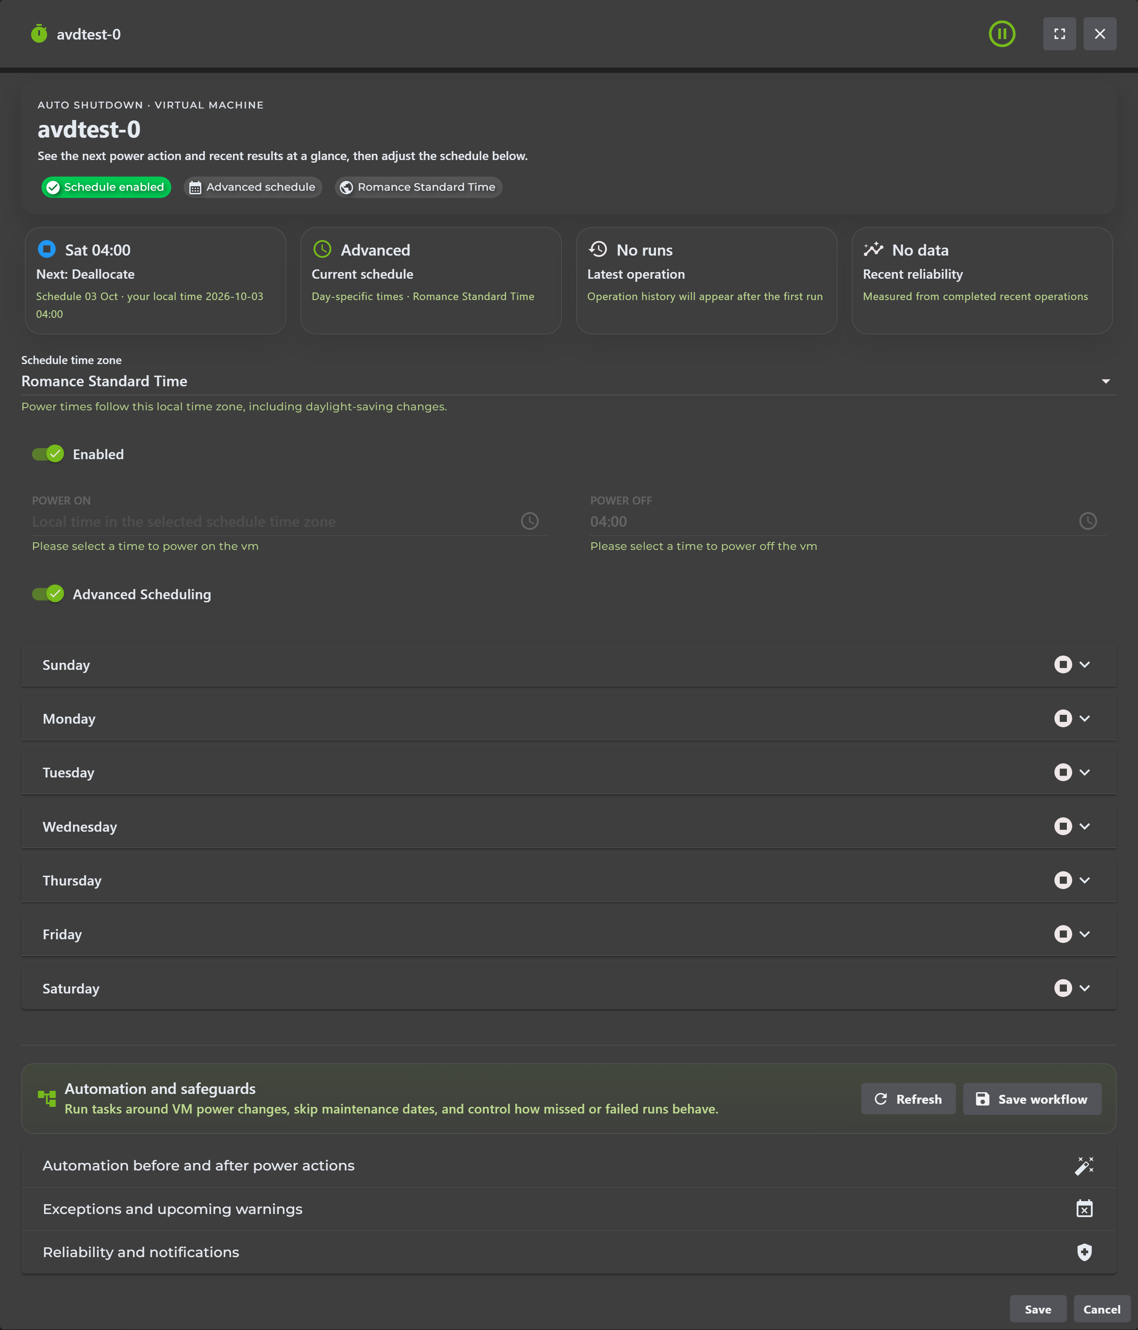Click the green pause icon in header
The width and height of the screenshot is (1138, 1330).
(x=1001, y=34)
